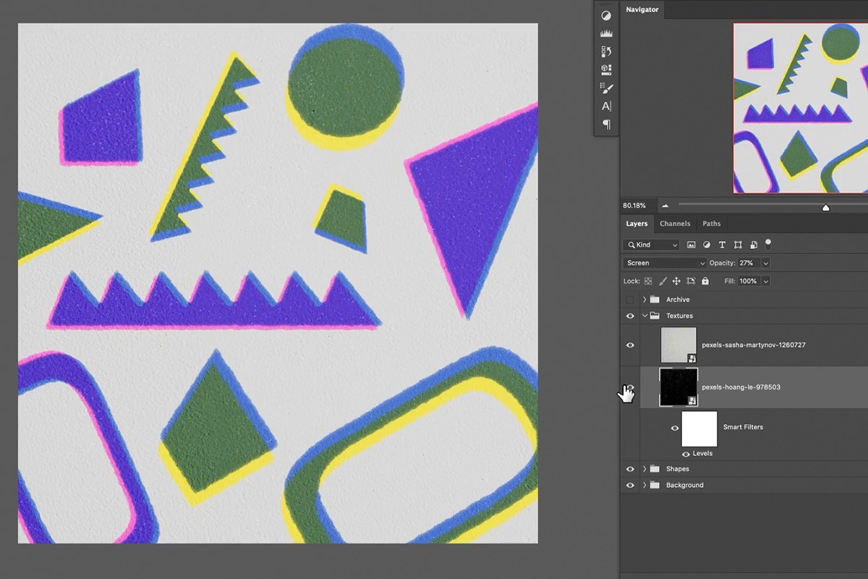
Task: Click the Opacity 27% value field
Action: 749,263
